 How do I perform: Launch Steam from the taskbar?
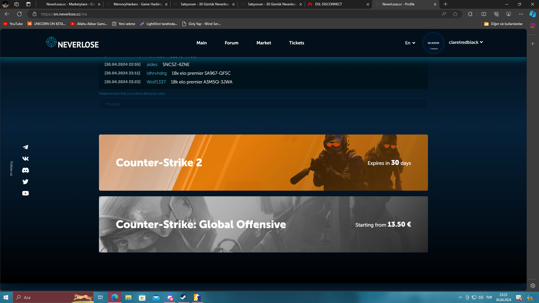click(x=183, y=297)
